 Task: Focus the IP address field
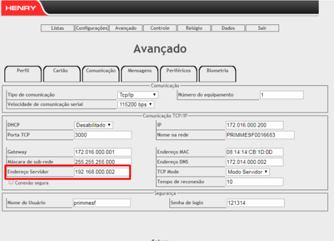[255, 125]
